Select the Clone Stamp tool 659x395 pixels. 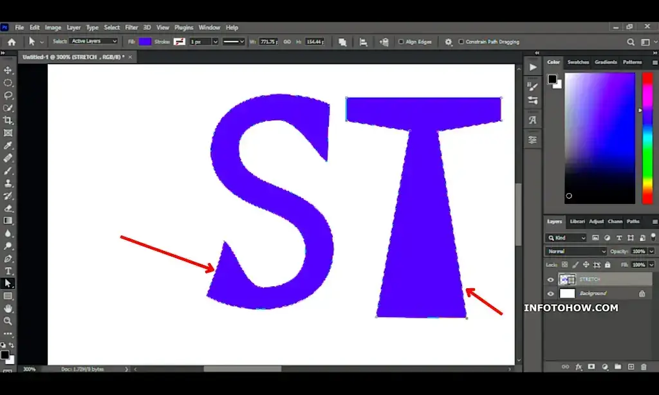click(8, 183)
